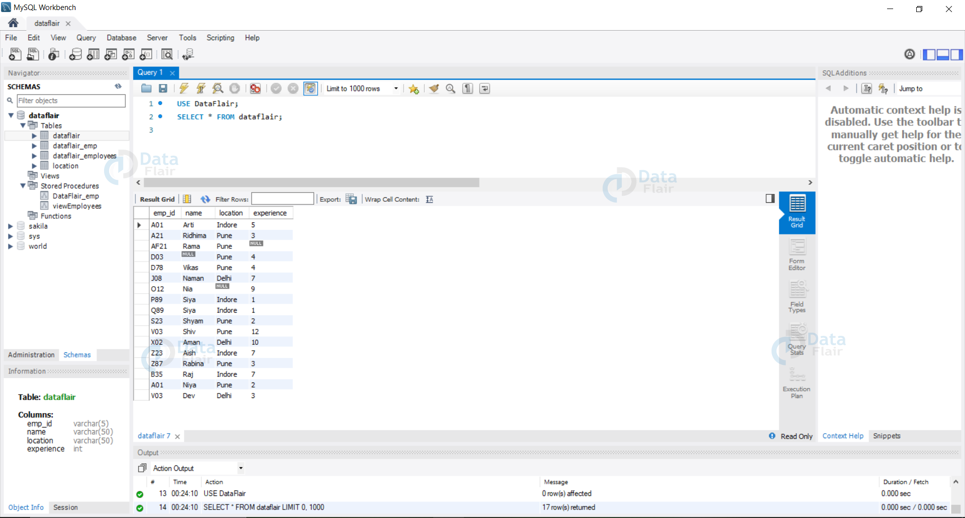This screenshot has height=518, width=965.
Task: Open the Database menu
Action: click(x=121, y=38)
